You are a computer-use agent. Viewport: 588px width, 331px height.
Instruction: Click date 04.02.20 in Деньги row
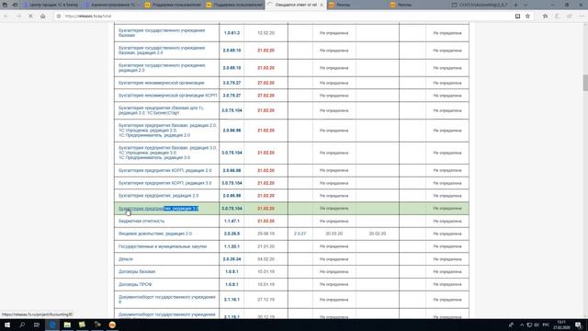266,259
